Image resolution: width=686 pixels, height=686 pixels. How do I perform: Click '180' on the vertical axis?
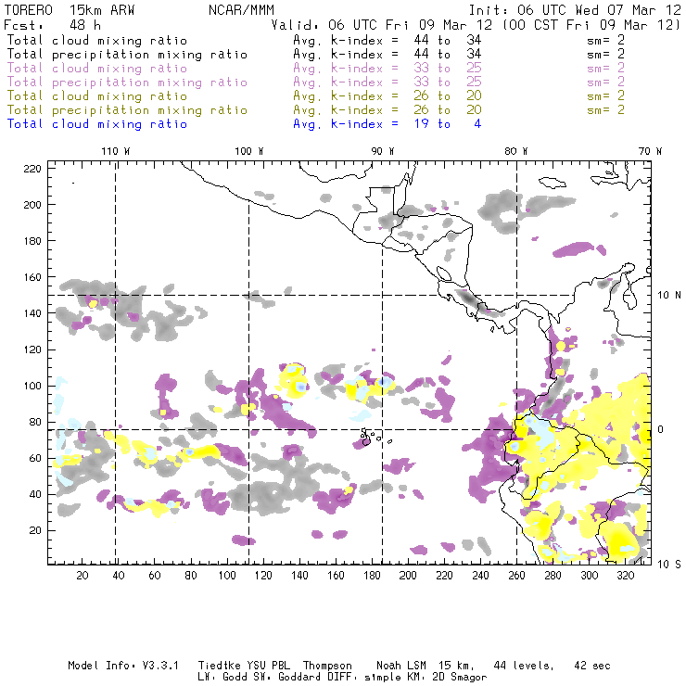pyautogui.click(x=32, y=241)
